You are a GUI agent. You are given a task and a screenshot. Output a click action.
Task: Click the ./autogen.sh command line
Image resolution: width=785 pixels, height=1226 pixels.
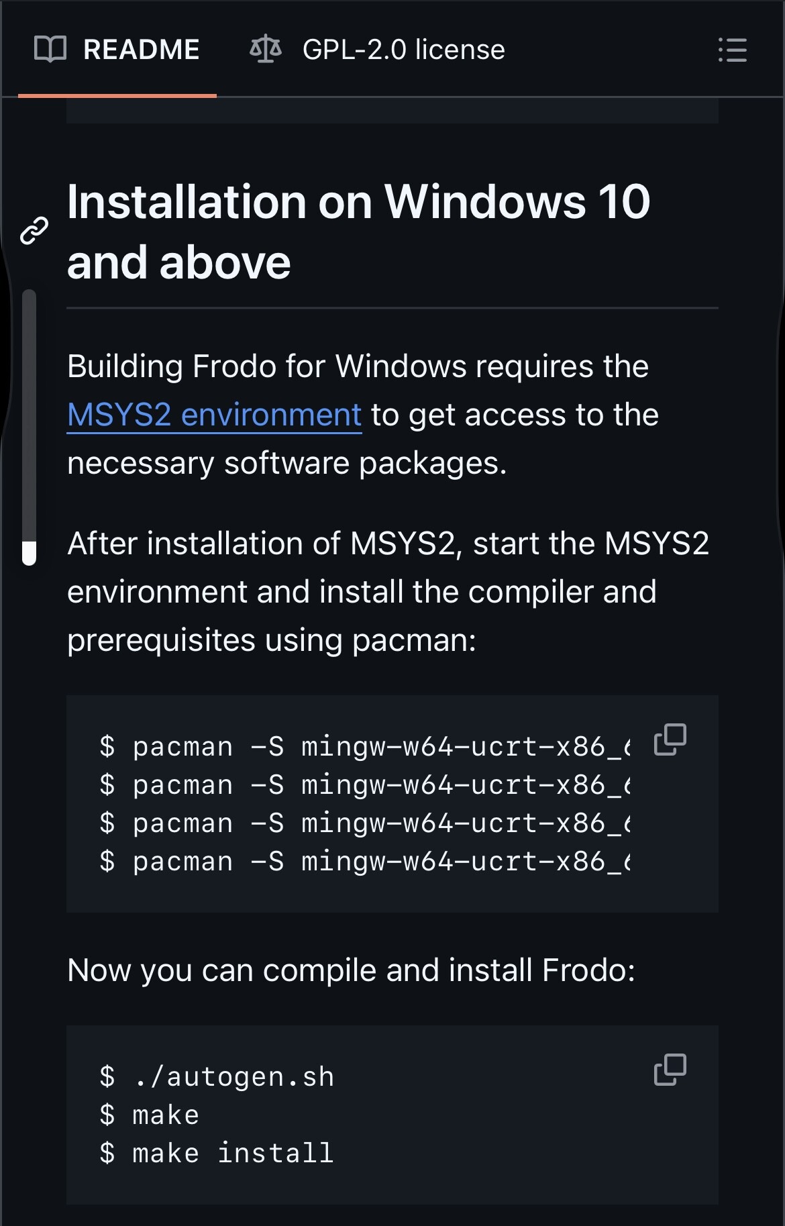(x=217, y=1077)
